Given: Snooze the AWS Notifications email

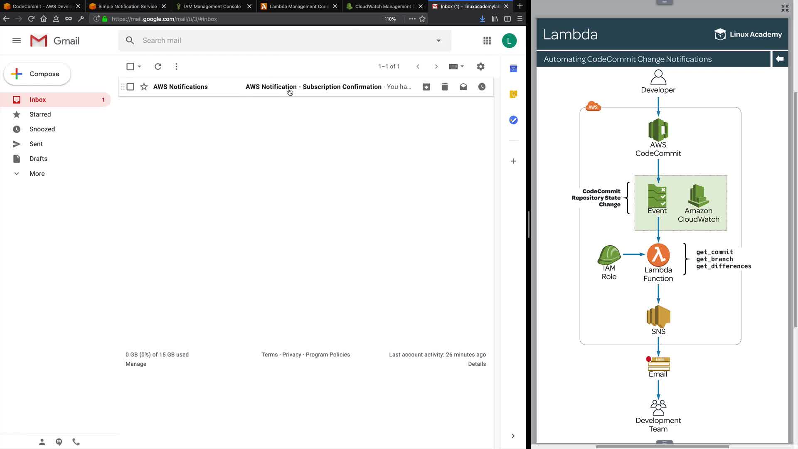Looking at the screenshot, I should point(482,87).
